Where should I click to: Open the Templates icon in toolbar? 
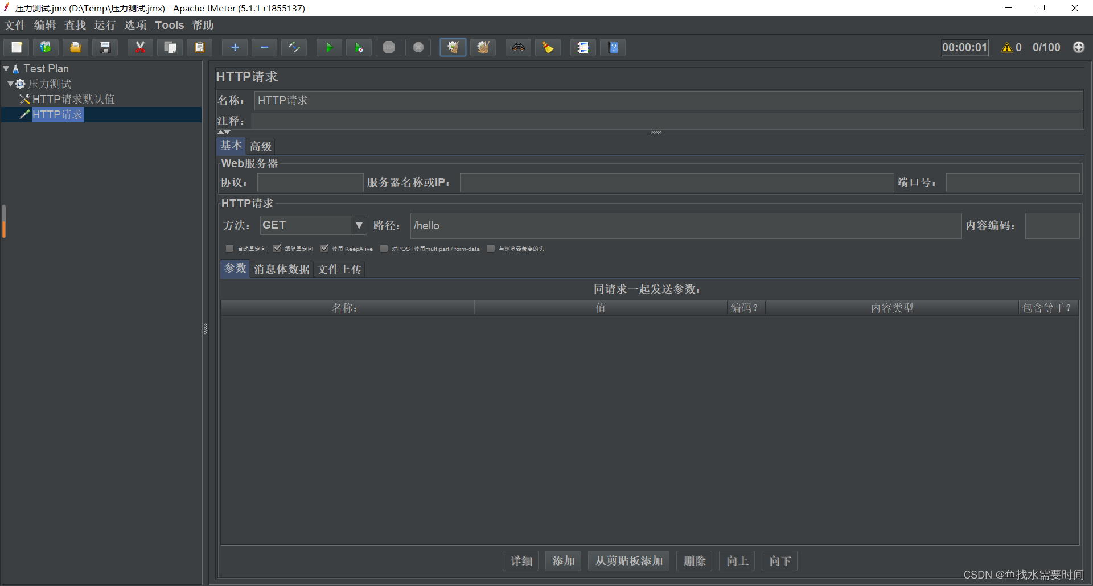(x=46, y=48)
